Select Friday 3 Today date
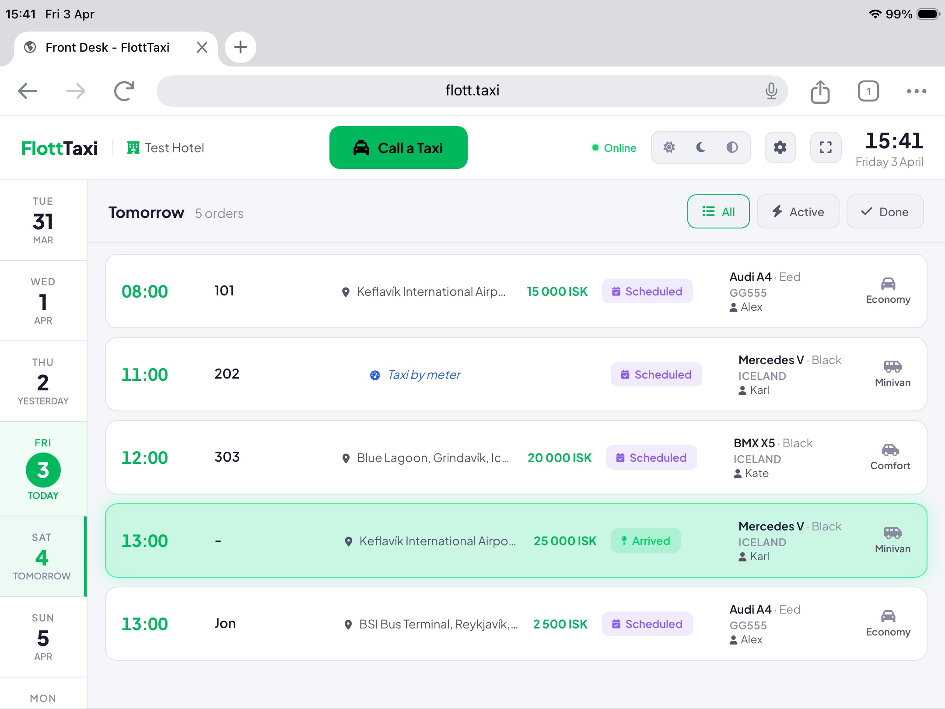 [x=43, y=469]
